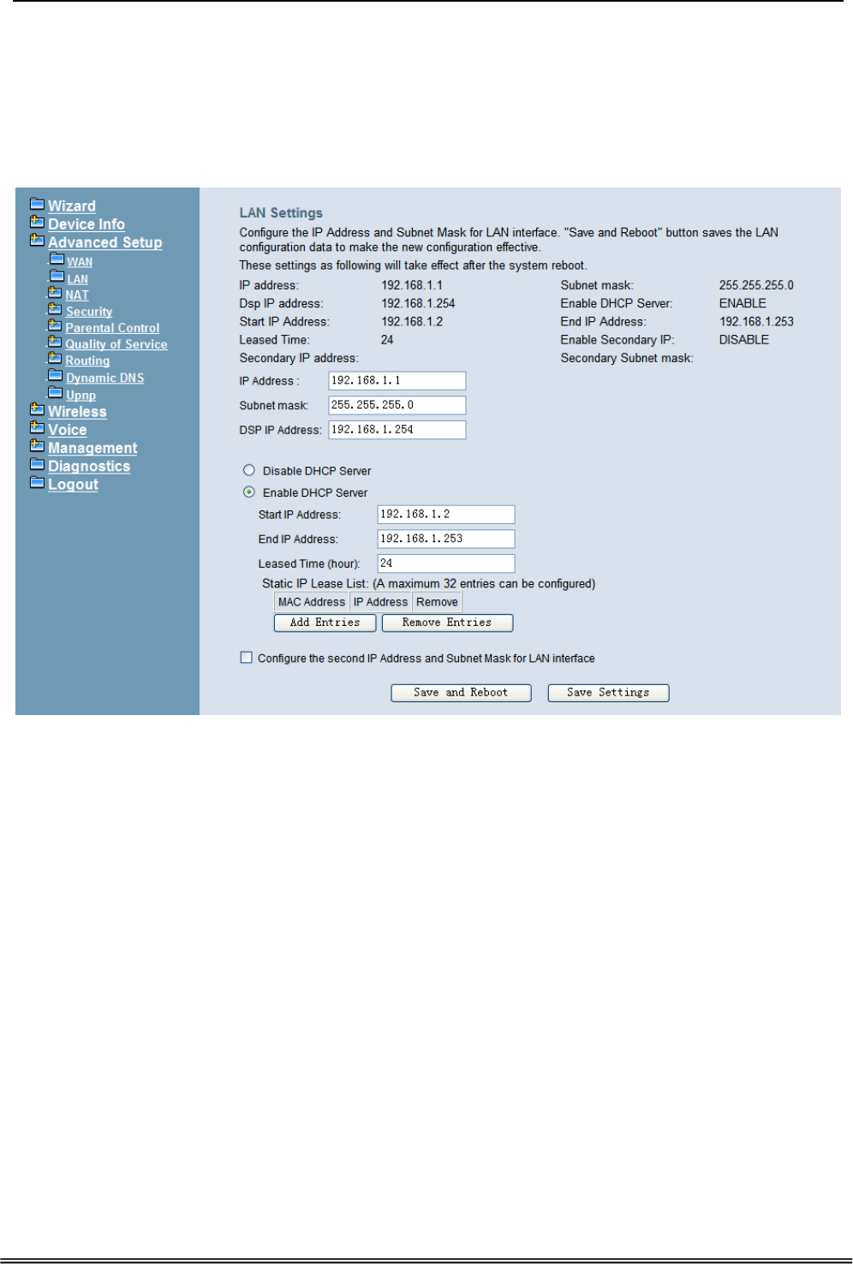This screenshot has width=853, height=1264.
Task: Click the folder icon beside Routing
Action: pos(55,358)
